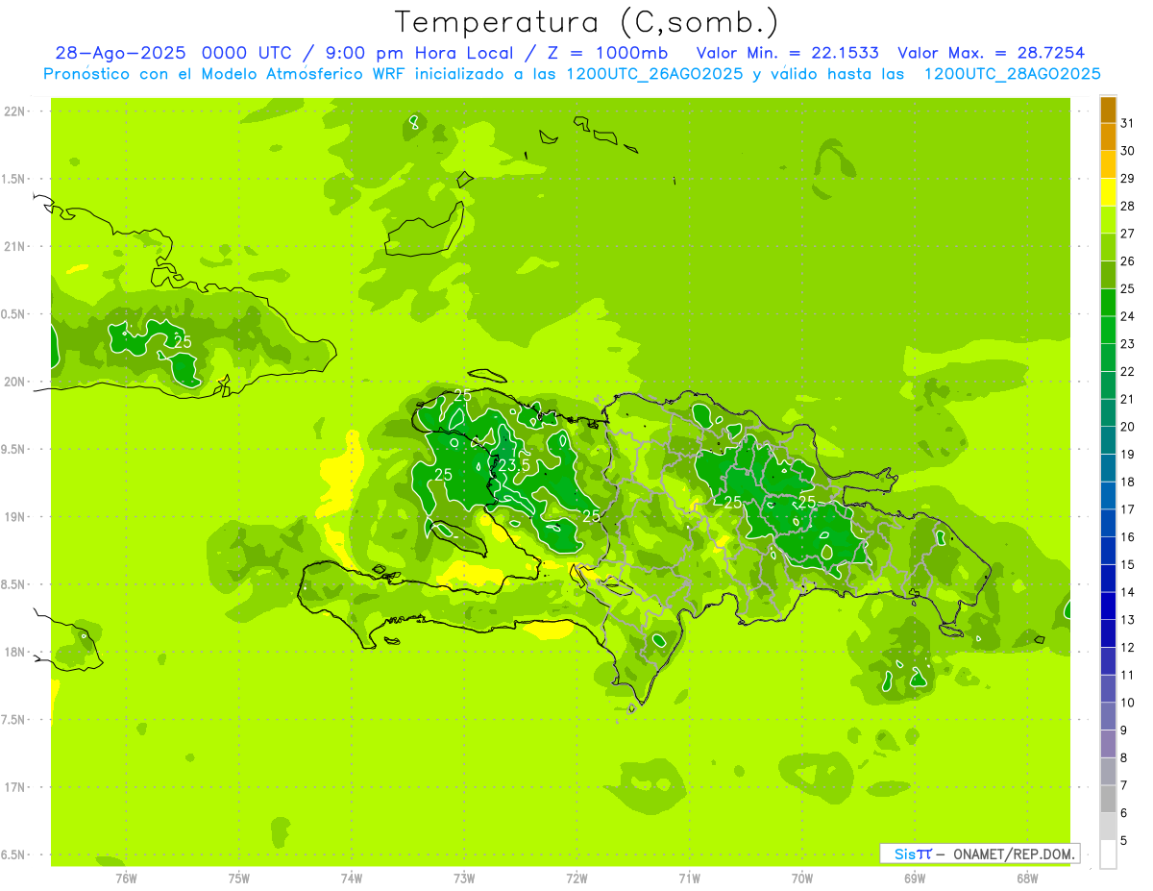Screen dimensions: 1153x891
Task: Click the color bar swatch between 27 and 28
Action: tap(1108, 219)
